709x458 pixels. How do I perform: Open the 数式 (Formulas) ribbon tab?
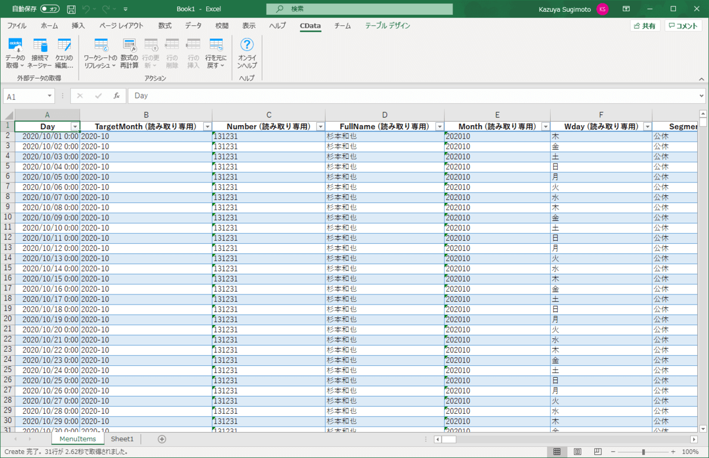click(x=165, y=26)
